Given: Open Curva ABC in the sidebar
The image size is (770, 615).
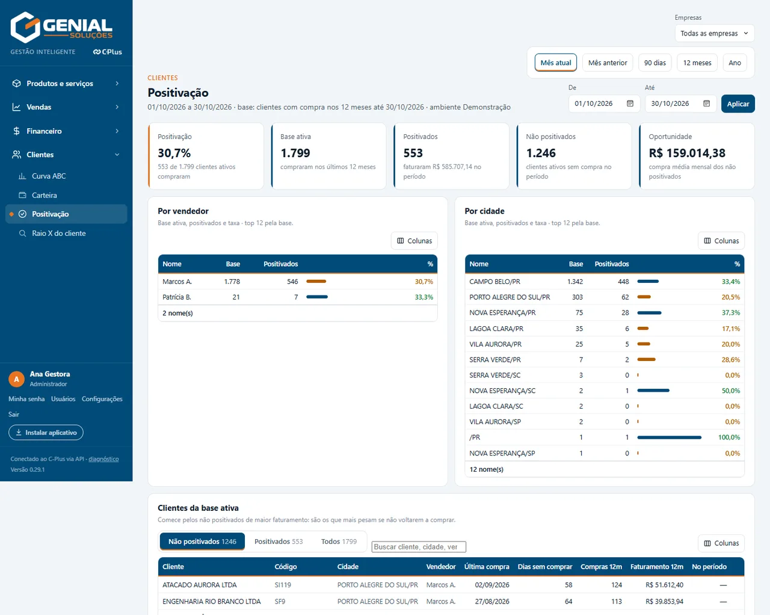Looking at the screenshot, I should coord(66,176).
